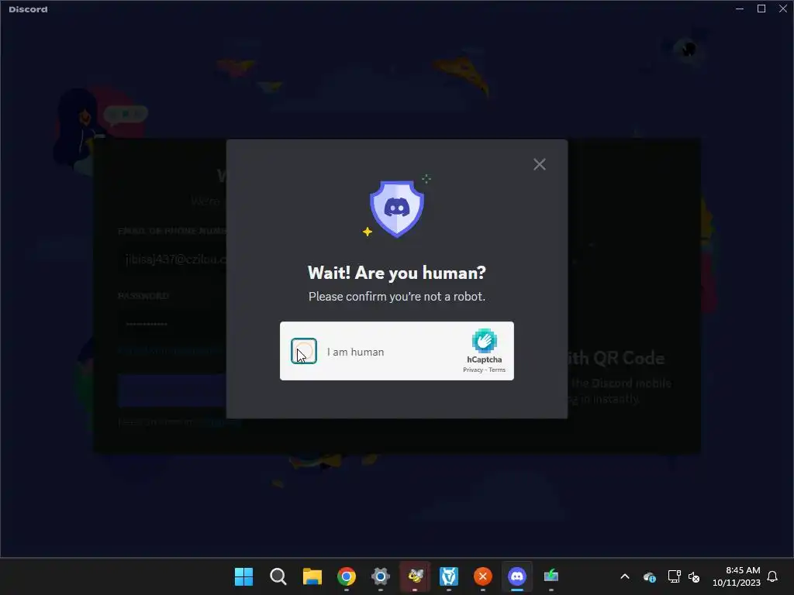Launch Google Chrome from taskbar
This screenshot has height=595, width=794.
pos(347,576)
